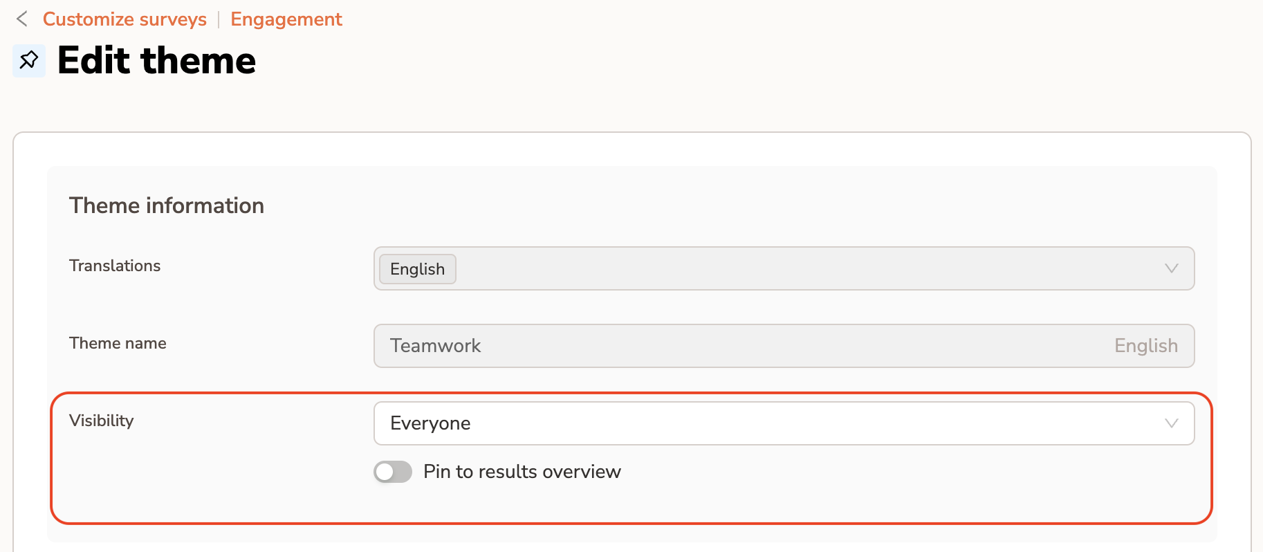Click the chevron arrow in Translations field
1263x552 pixels.
1170,268
